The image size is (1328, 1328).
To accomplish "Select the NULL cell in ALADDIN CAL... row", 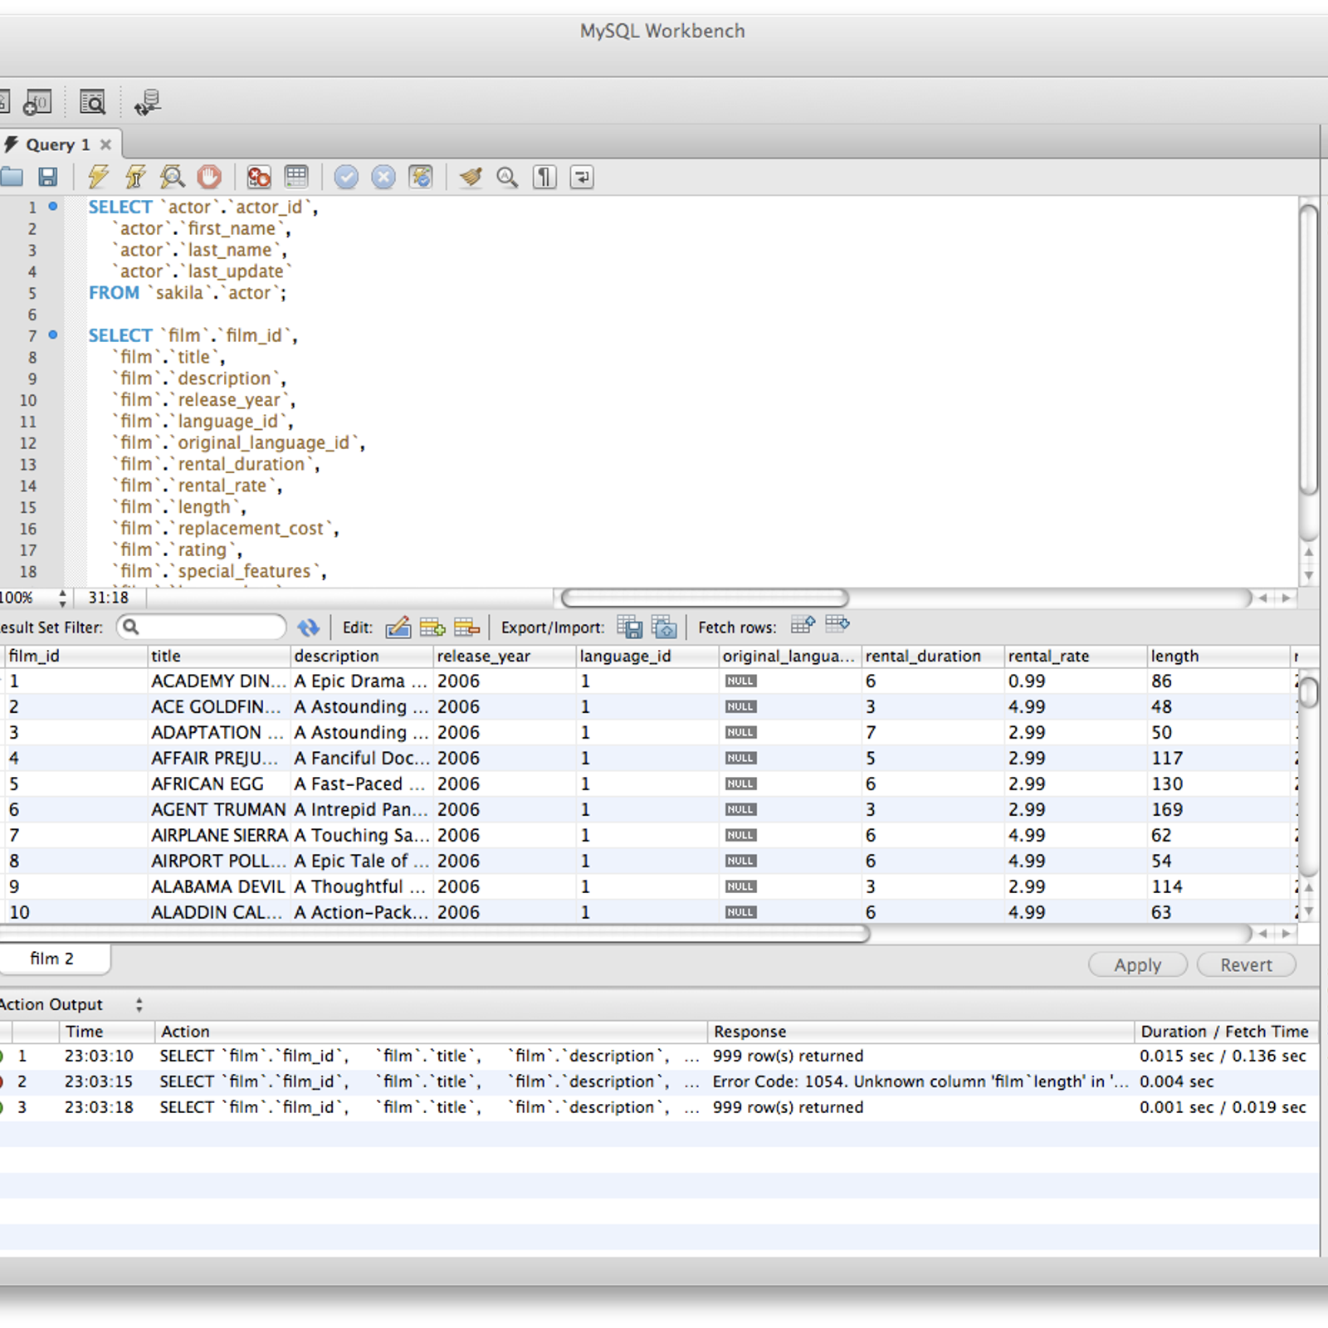I will (790, 912).
